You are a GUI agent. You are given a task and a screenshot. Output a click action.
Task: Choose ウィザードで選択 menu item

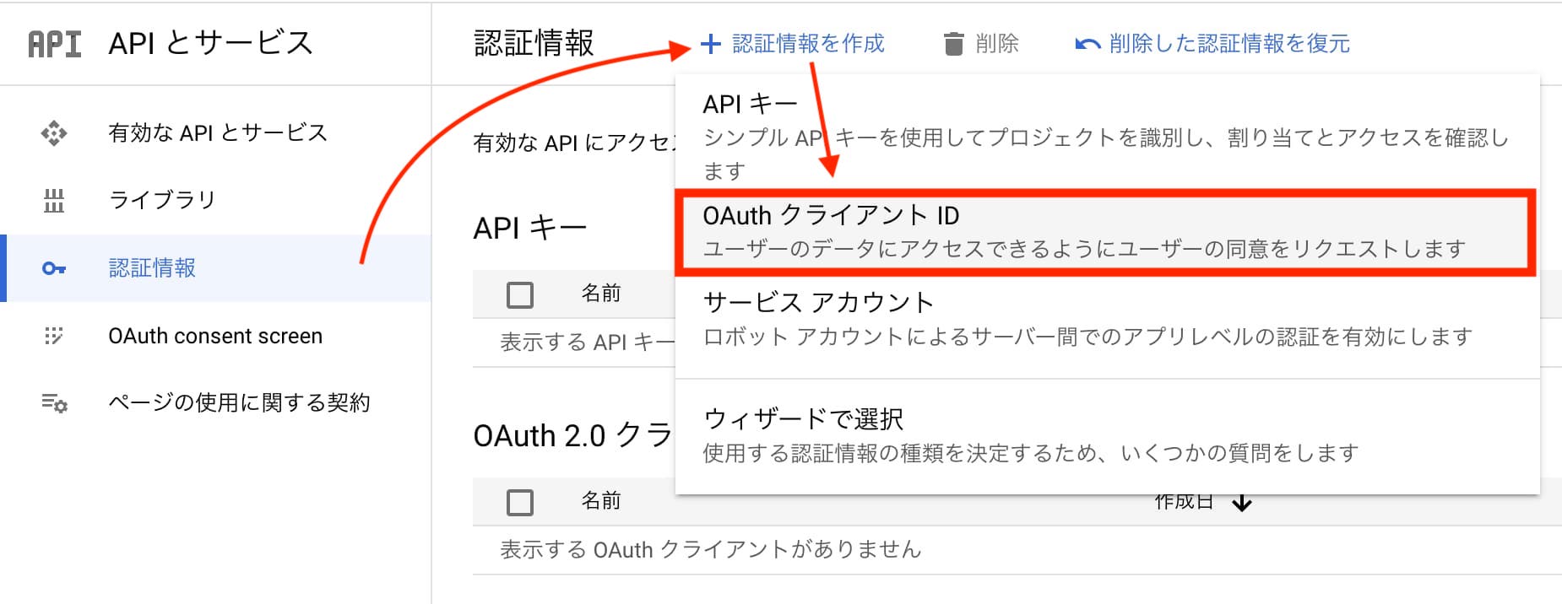[1107, 435]
